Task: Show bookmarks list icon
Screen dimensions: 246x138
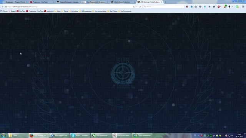Action: click(x=196, y=7)
